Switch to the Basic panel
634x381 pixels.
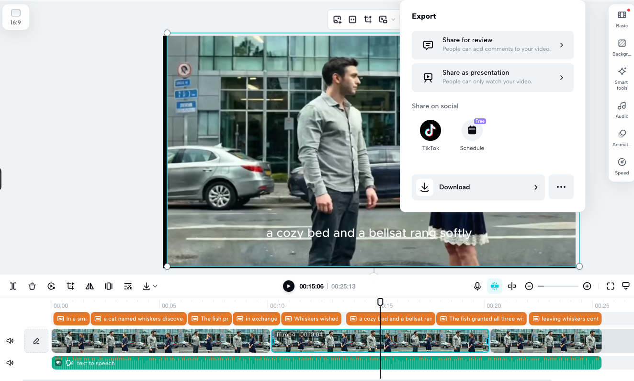point(621,18)
